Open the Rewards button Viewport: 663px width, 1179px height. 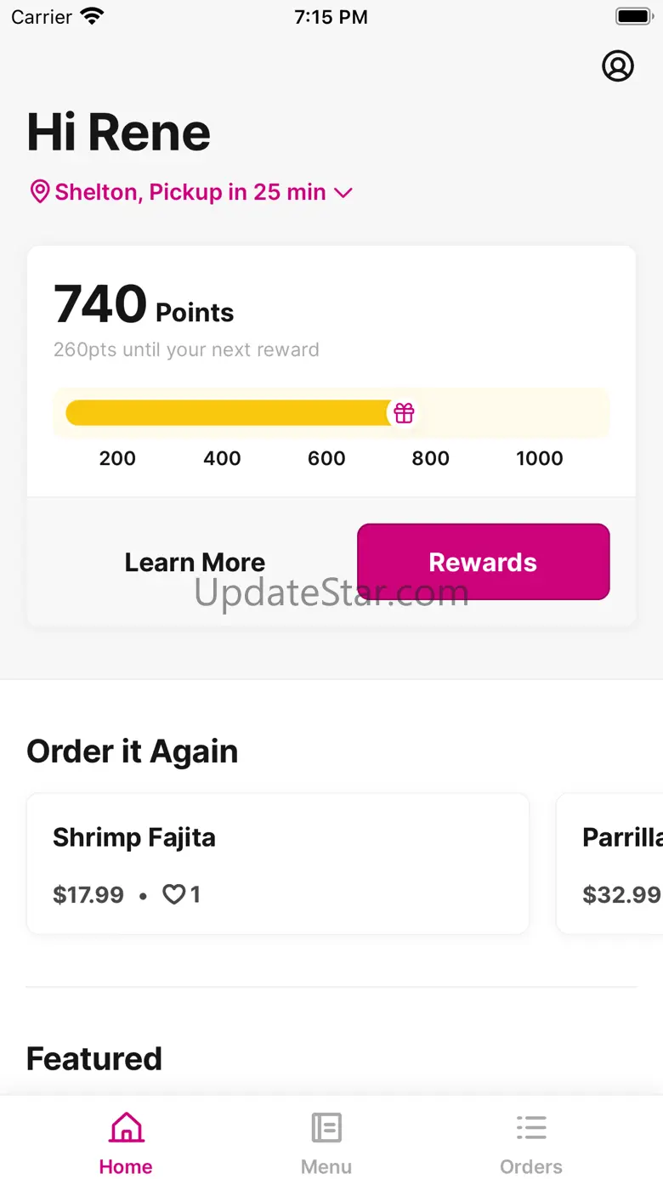click(x=483, y=562)
